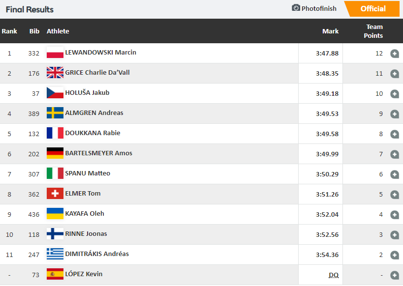Click the Mark column header
This screenshot has height=286, width=403.
coord(330,31)
